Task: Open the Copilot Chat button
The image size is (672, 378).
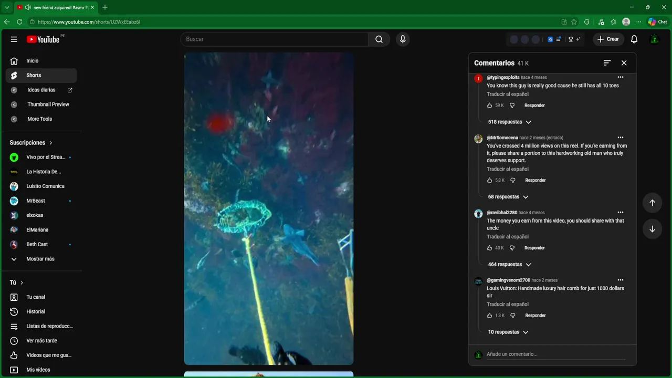Action: coord(657,22)
